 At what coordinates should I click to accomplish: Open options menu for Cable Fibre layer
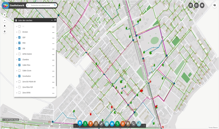pos(53,66)
